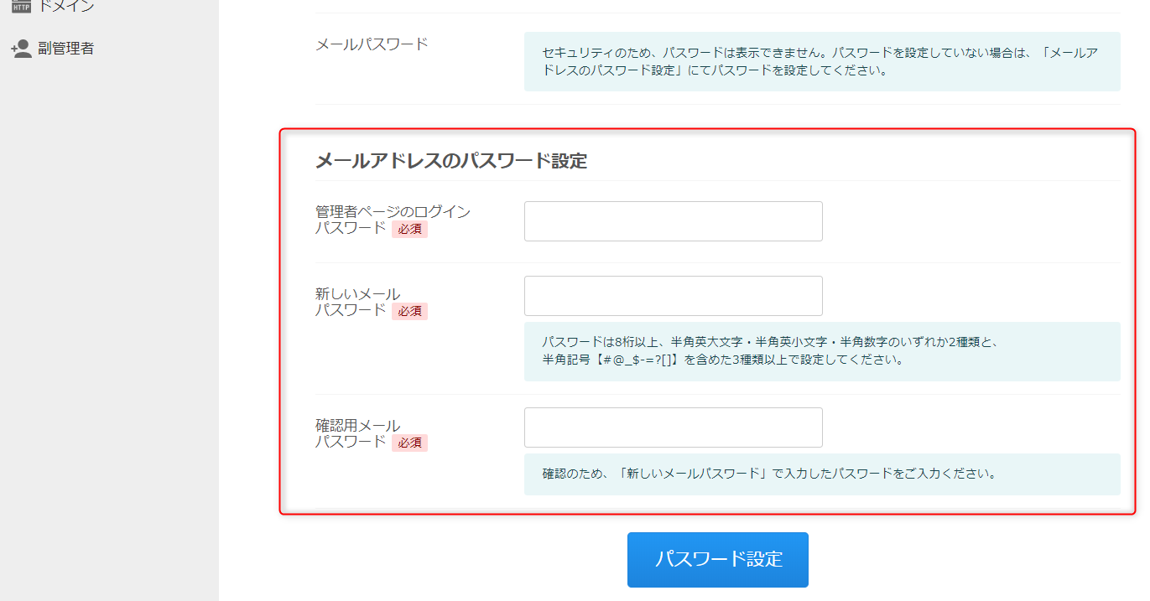Focus the 管理者ページのログインパスワード input field

point(673,221)
